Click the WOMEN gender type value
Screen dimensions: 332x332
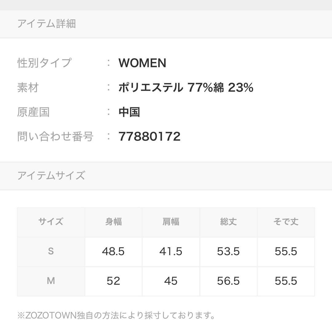click(142, 63)
